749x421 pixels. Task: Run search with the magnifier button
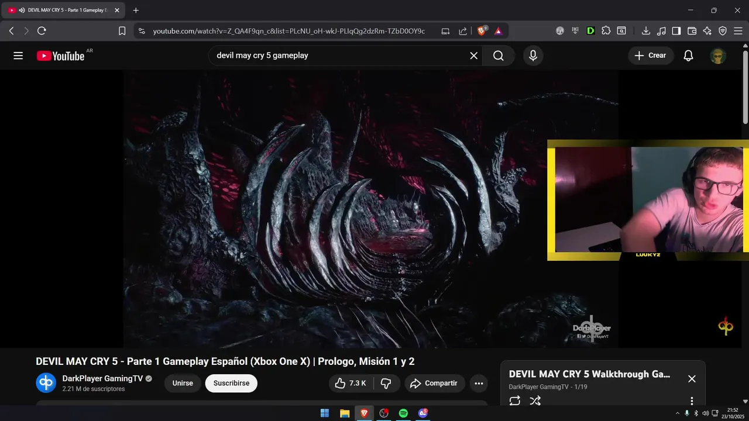[498, 56]
